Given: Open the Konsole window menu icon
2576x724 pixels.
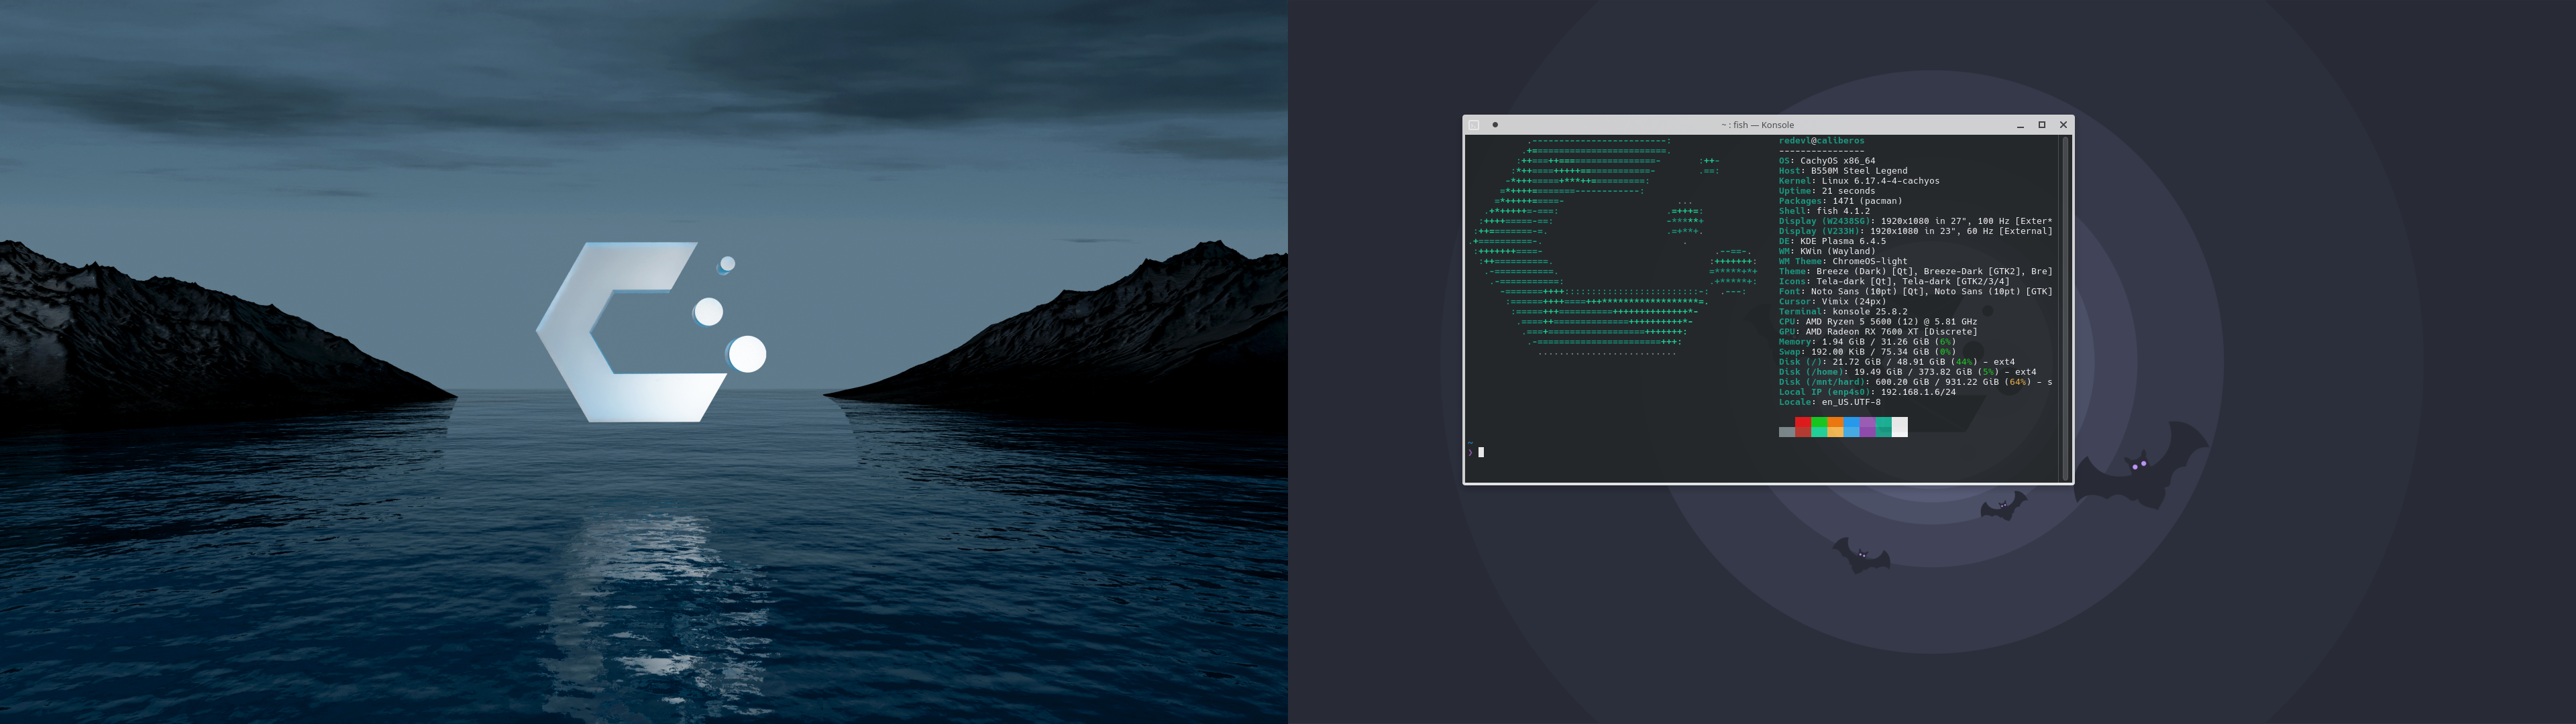Looking at the screenshot, I should pos(1473,125).
